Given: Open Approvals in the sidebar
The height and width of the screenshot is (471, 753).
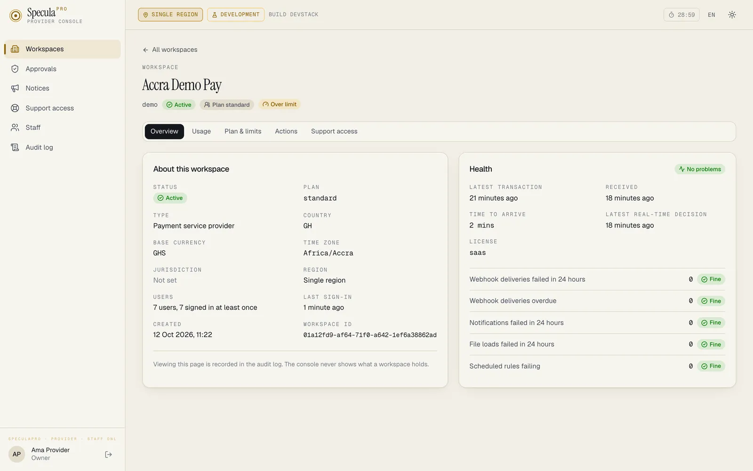Looking at the screenshot, I should [x=63, y=69].
